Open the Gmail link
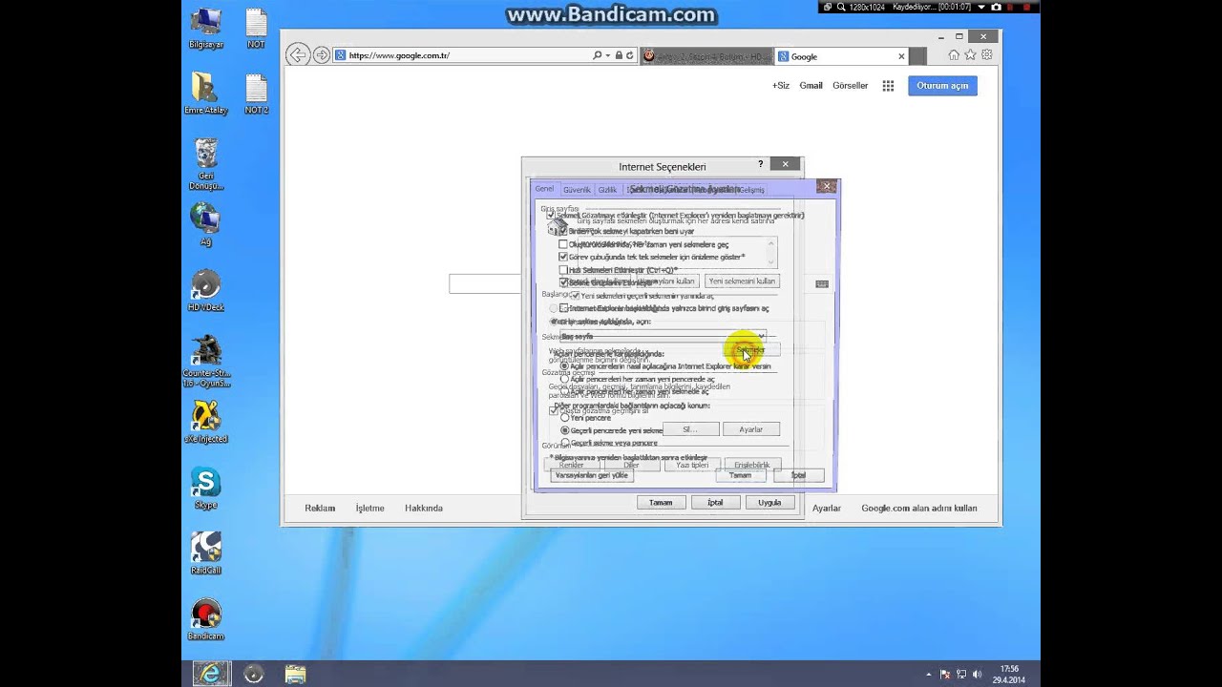Screen dimensions: 1222x687 pyautogui.click(x=811, y=86)
